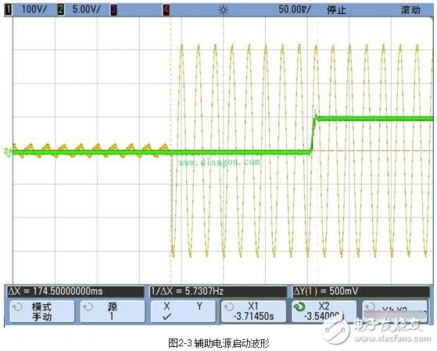Click the 滚动 roll mode label

click(410, 10)
